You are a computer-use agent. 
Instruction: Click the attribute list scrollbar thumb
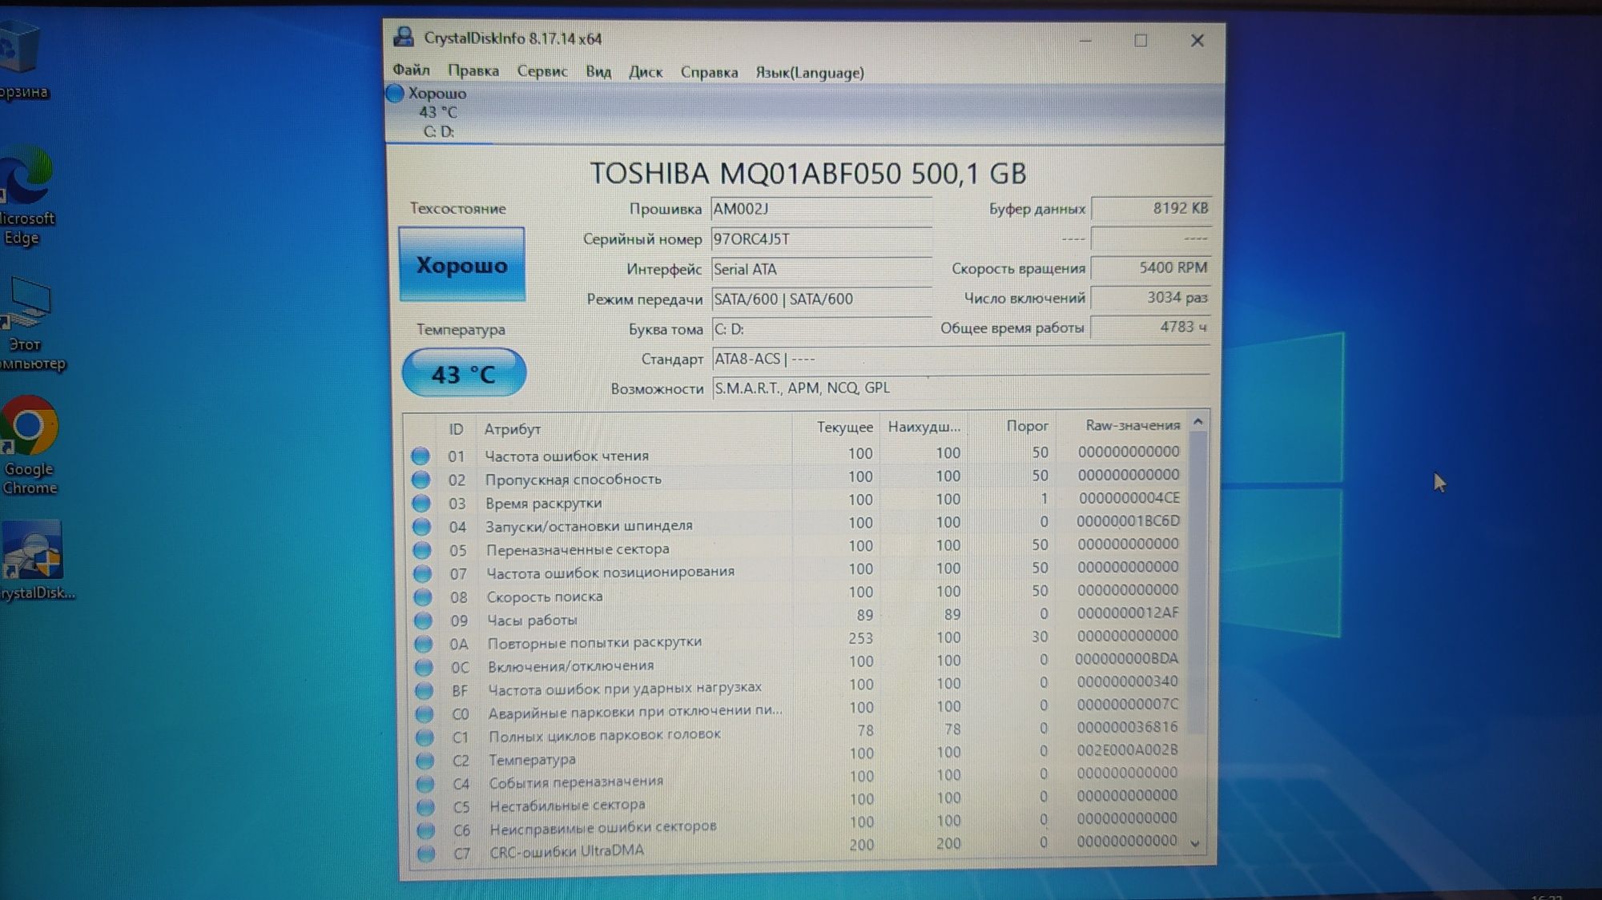[1197, 582]
